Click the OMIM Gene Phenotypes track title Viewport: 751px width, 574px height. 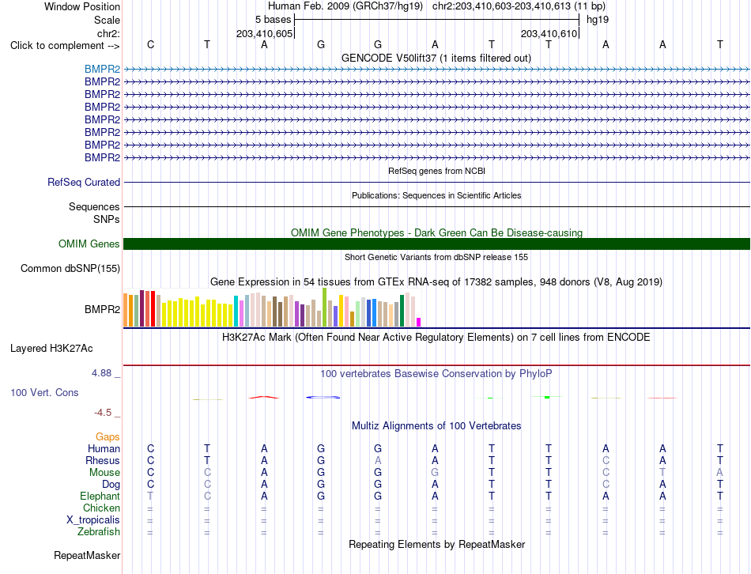436,233
